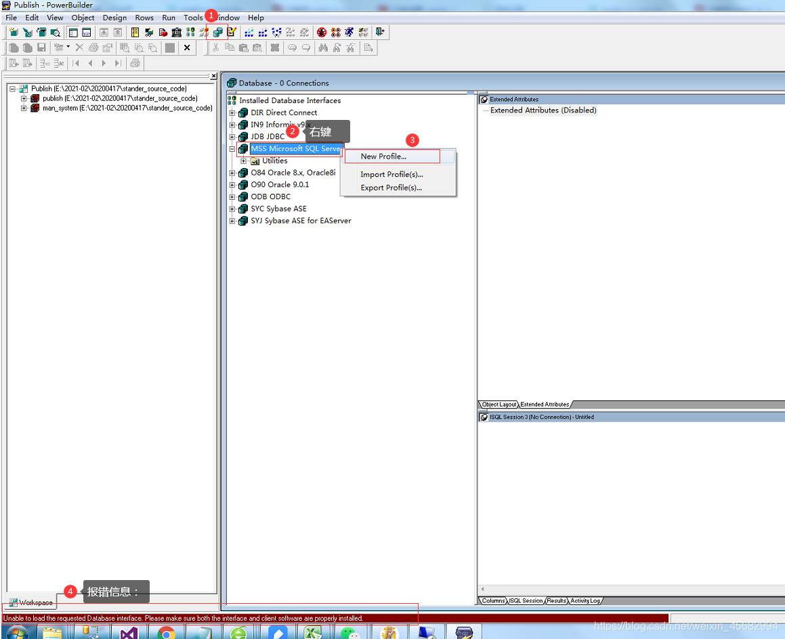Open Excel from the taskbar
This screenshot has height=639, width=785.
coord(313,632)
